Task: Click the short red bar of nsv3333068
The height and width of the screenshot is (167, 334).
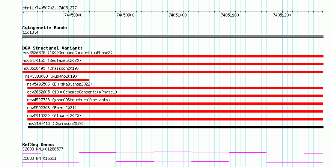Action: click(x=57, y=80)
